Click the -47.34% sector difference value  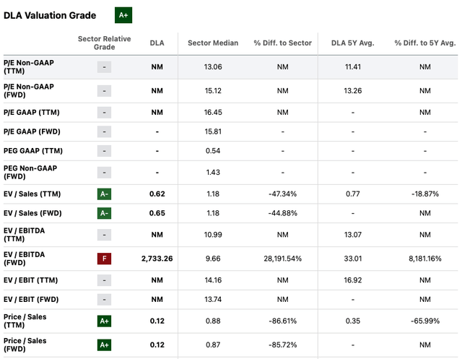282,194
